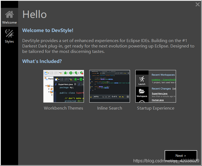Click the Hello title text
Viewport: 202px width, 166px height.
(x=35, y=14)
